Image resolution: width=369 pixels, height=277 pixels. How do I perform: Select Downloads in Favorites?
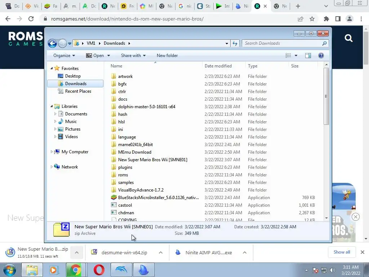click(75, 84)
